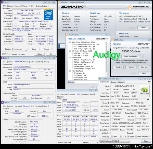
Task: Click the 3DMark Score window title icon
Action: pyautogui.click(x=112, y=40)
